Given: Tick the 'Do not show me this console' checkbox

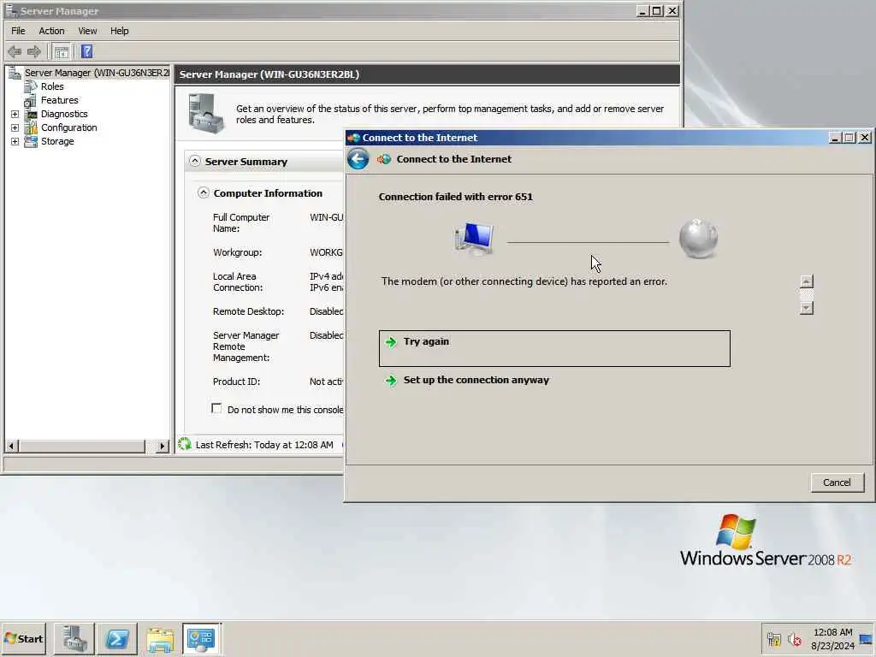Looking at the screenshot, I should [x=216, y=408].
